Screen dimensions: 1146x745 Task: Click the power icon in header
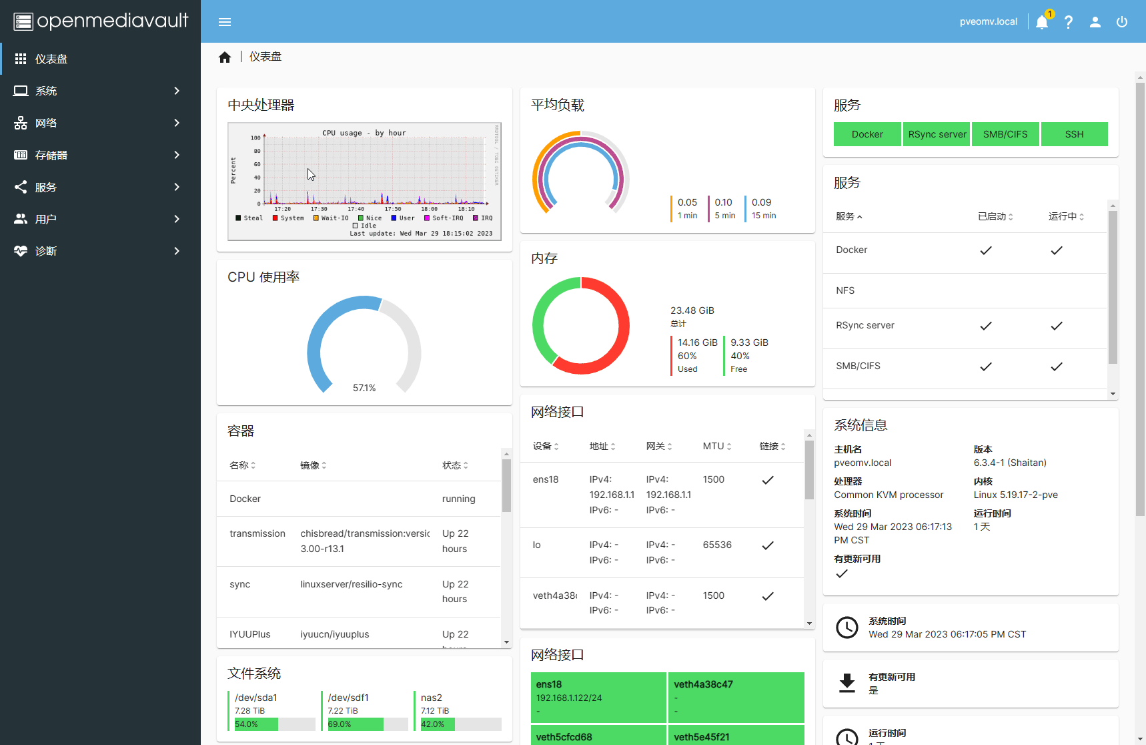click(x=1122, y=22)
